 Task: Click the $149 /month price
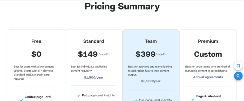click(x=94, y=54)
